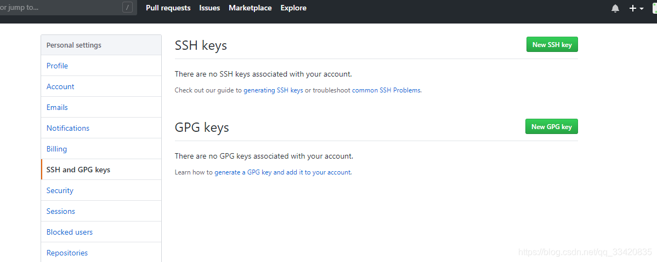Open the notifications bell icon

click(615, 8)
